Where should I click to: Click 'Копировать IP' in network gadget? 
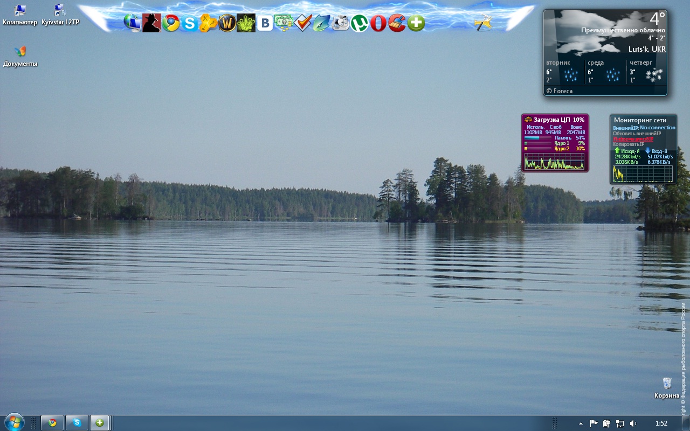tap(629, 144)
